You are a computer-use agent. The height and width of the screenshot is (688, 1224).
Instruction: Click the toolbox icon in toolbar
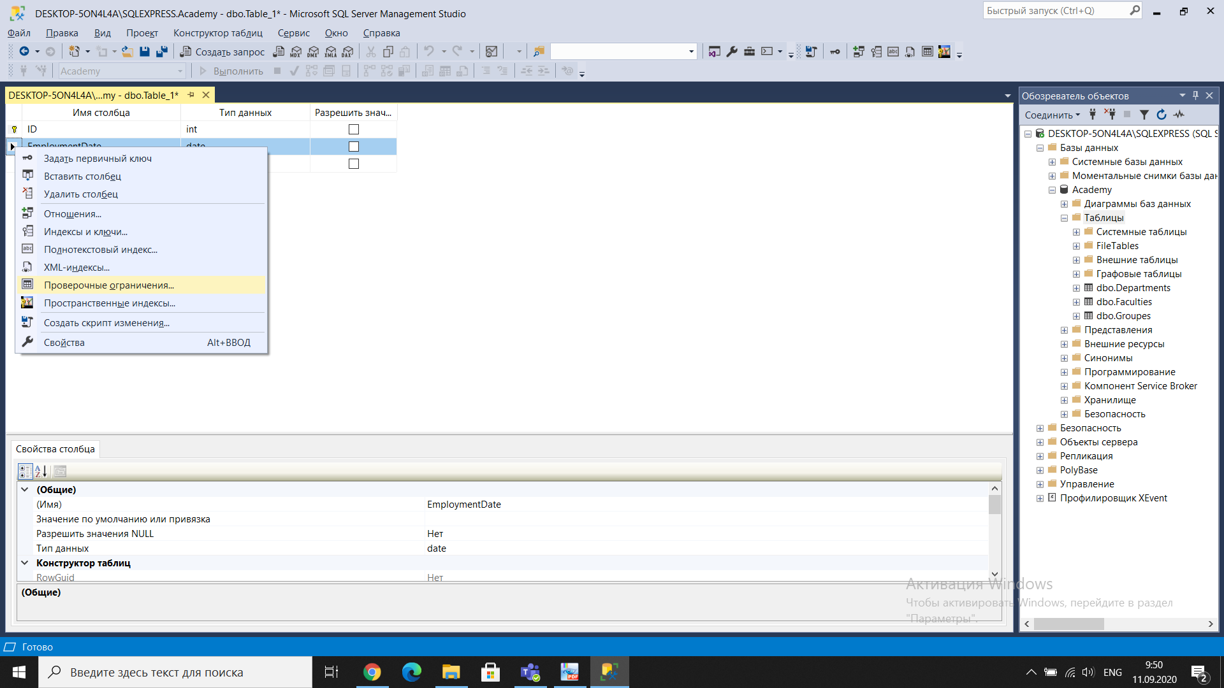coord(749,52)
